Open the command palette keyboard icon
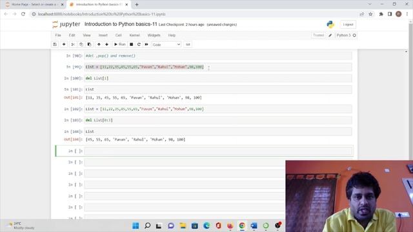 pos(188,44)
